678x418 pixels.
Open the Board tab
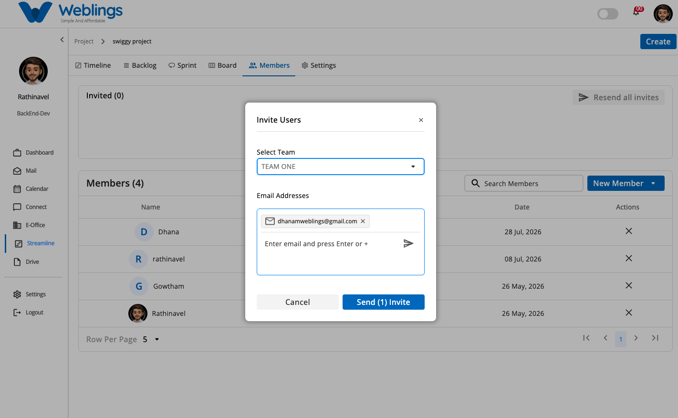click(222, 65)
